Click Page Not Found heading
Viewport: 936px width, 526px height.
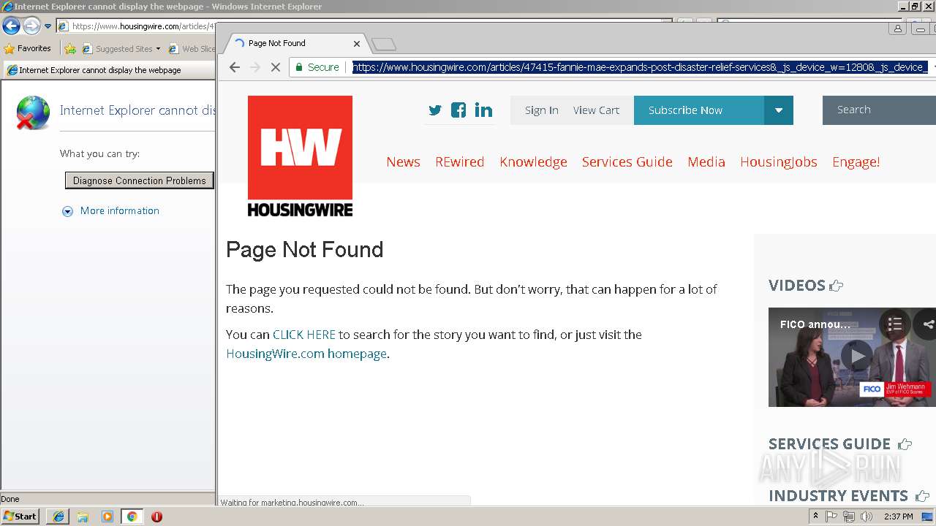304,250
